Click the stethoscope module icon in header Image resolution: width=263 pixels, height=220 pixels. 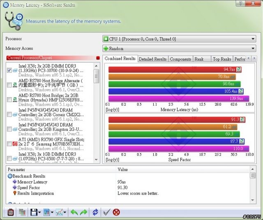tap(14, 21)
